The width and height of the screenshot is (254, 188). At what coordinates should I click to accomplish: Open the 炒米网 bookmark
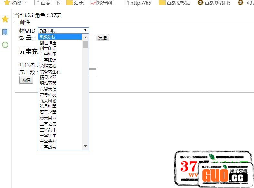pyautogui.click(x=103, y=3)
